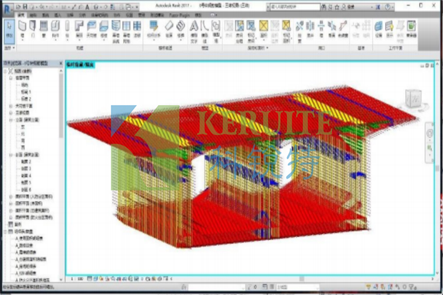443x295 pixels.
Task: Click the view scale 1 : 100 button
Action: pyautogui.click(x=77, y=279)
